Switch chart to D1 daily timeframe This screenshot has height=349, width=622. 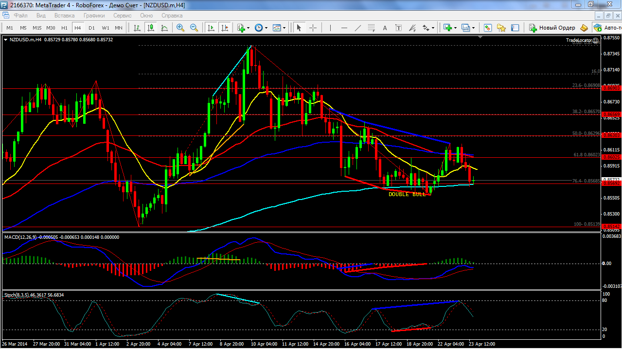91,28
